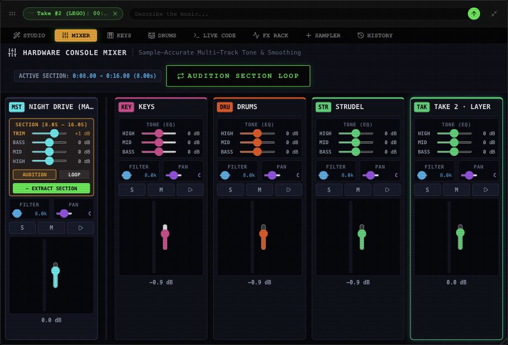Remove the Take #2 (LEGO) chip

[115, 13]
